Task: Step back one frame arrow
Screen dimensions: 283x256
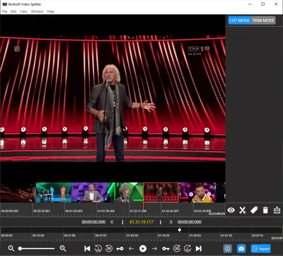Action: coord(132,248)
